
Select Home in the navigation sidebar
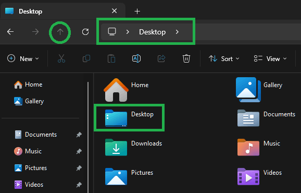coord(28,85)
